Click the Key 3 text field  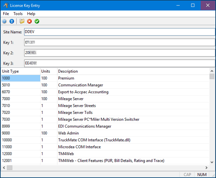[x=119, y=63]
